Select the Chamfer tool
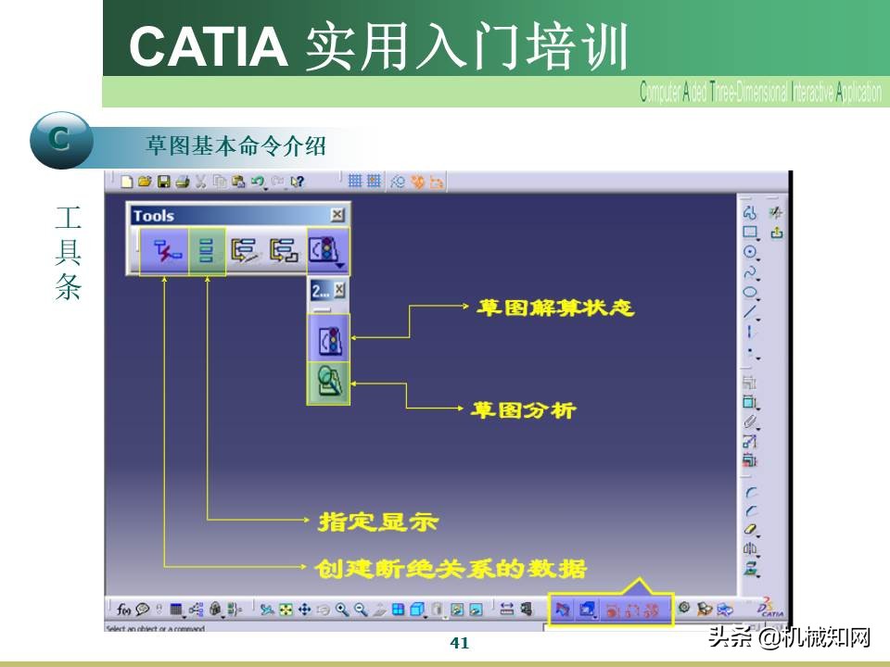Viewport: 890px width, 667px height. pos(750,511)
